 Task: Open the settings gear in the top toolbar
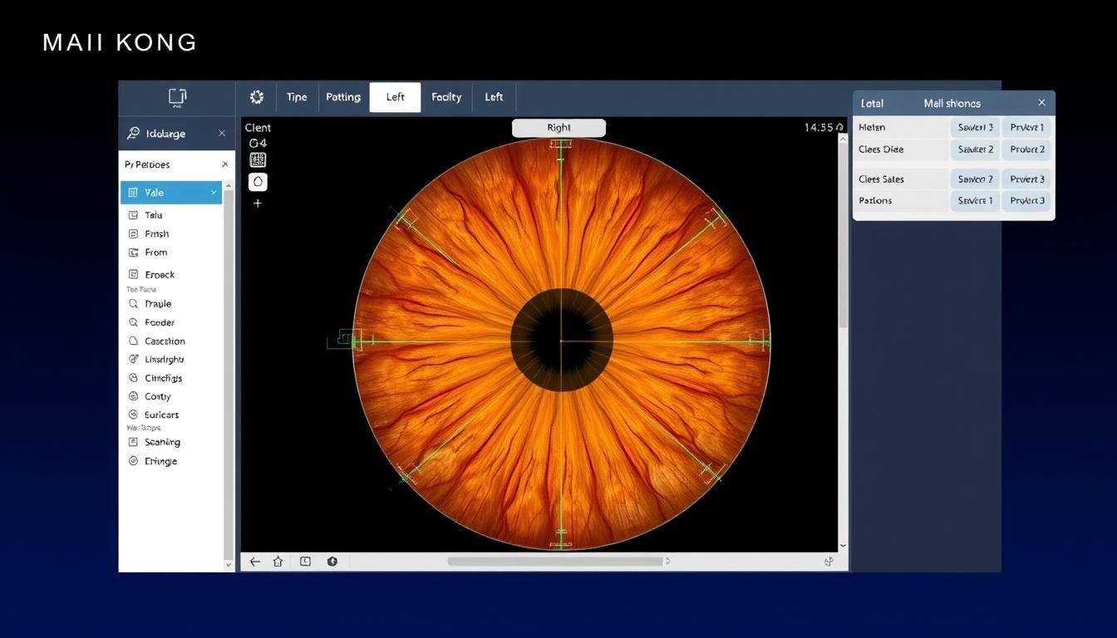point(258,96)
